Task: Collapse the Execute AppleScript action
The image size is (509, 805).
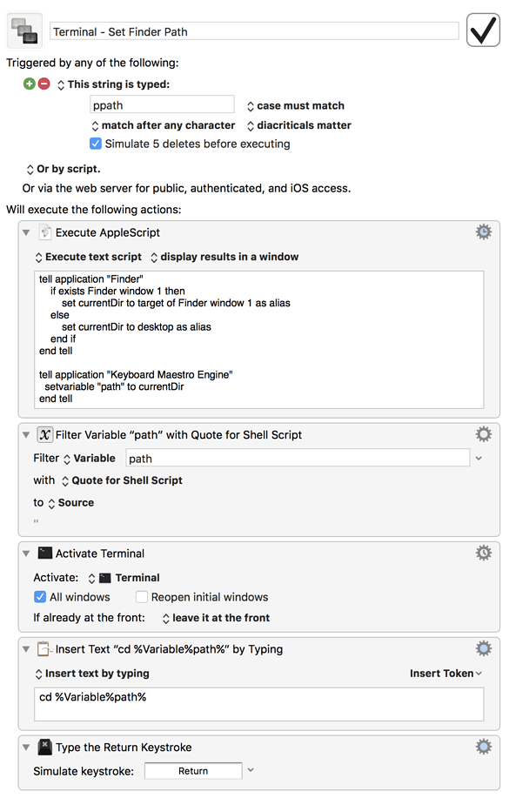Action: [26, 232]
